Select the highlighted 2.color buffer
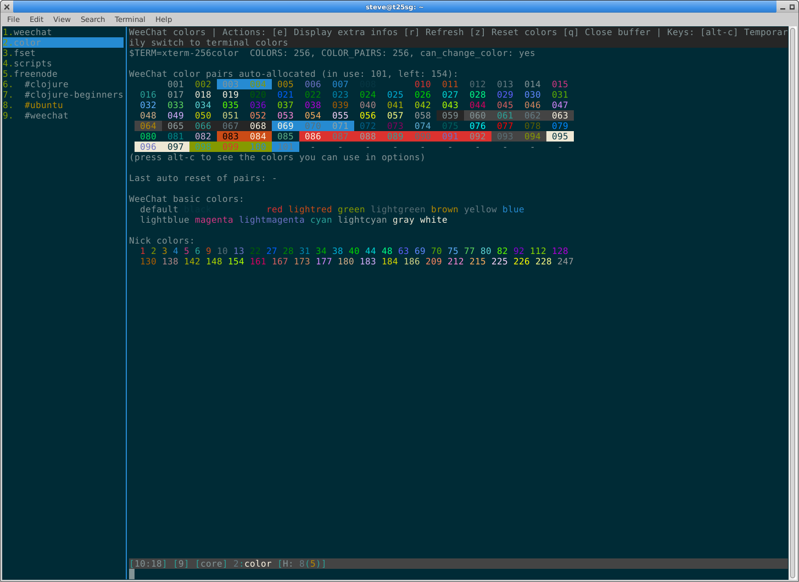The image size is (799, 582). (x=63, y=43)
